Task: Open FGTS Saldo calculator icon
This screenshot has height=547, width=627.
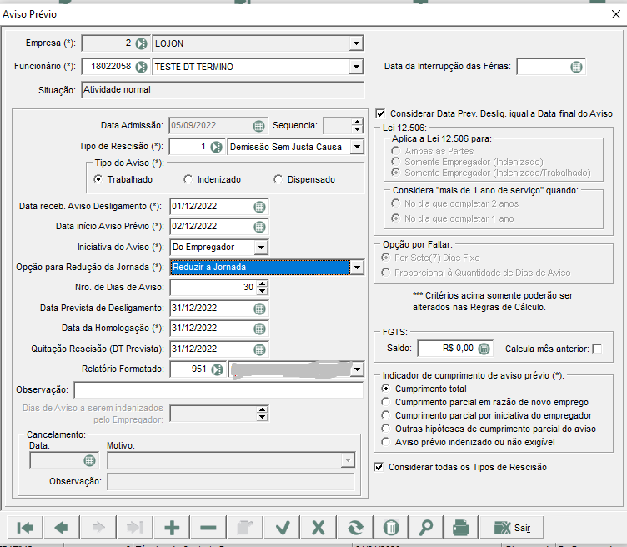Action: 484,349
